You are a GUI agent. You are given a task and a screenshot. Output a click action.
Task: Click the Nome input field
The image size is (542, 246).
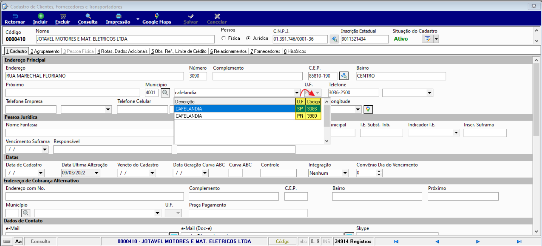(125, 39)
